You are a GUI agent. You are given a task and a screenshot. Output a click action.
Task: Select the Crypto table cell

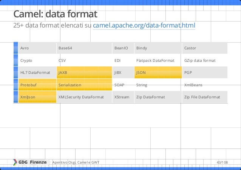[x=37, y=60]
